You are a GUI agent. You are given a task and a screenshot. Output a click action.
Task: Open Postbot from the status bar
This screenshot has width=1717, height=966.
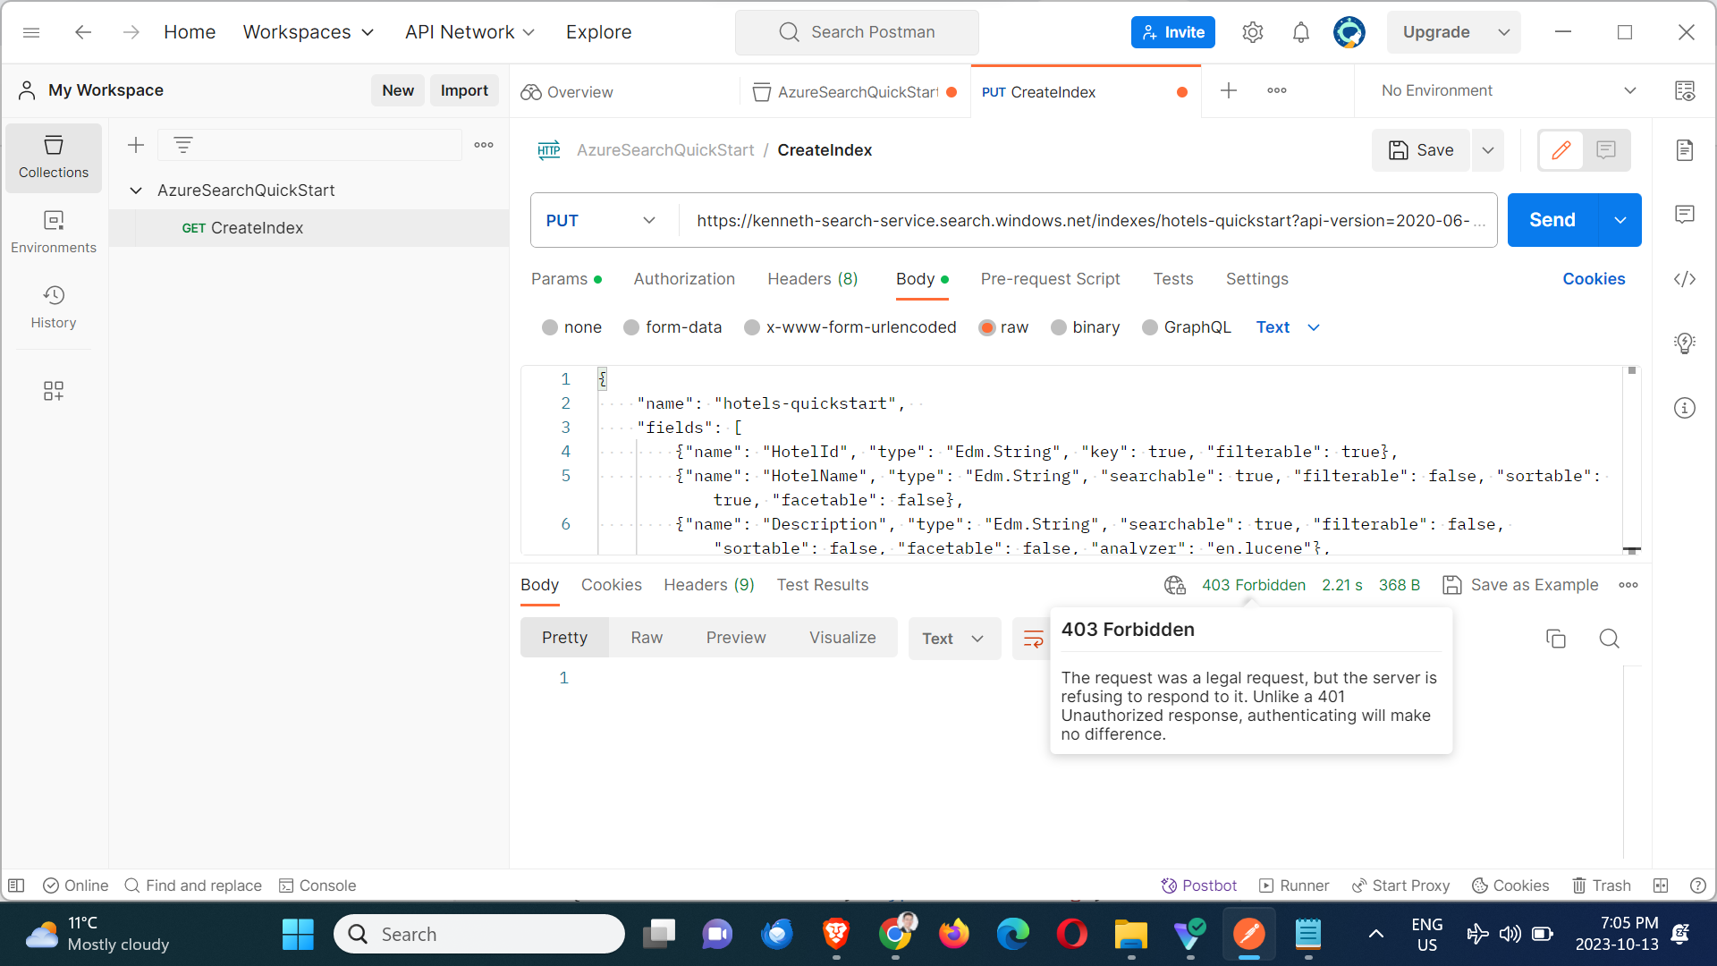(x=1198, y=885)
